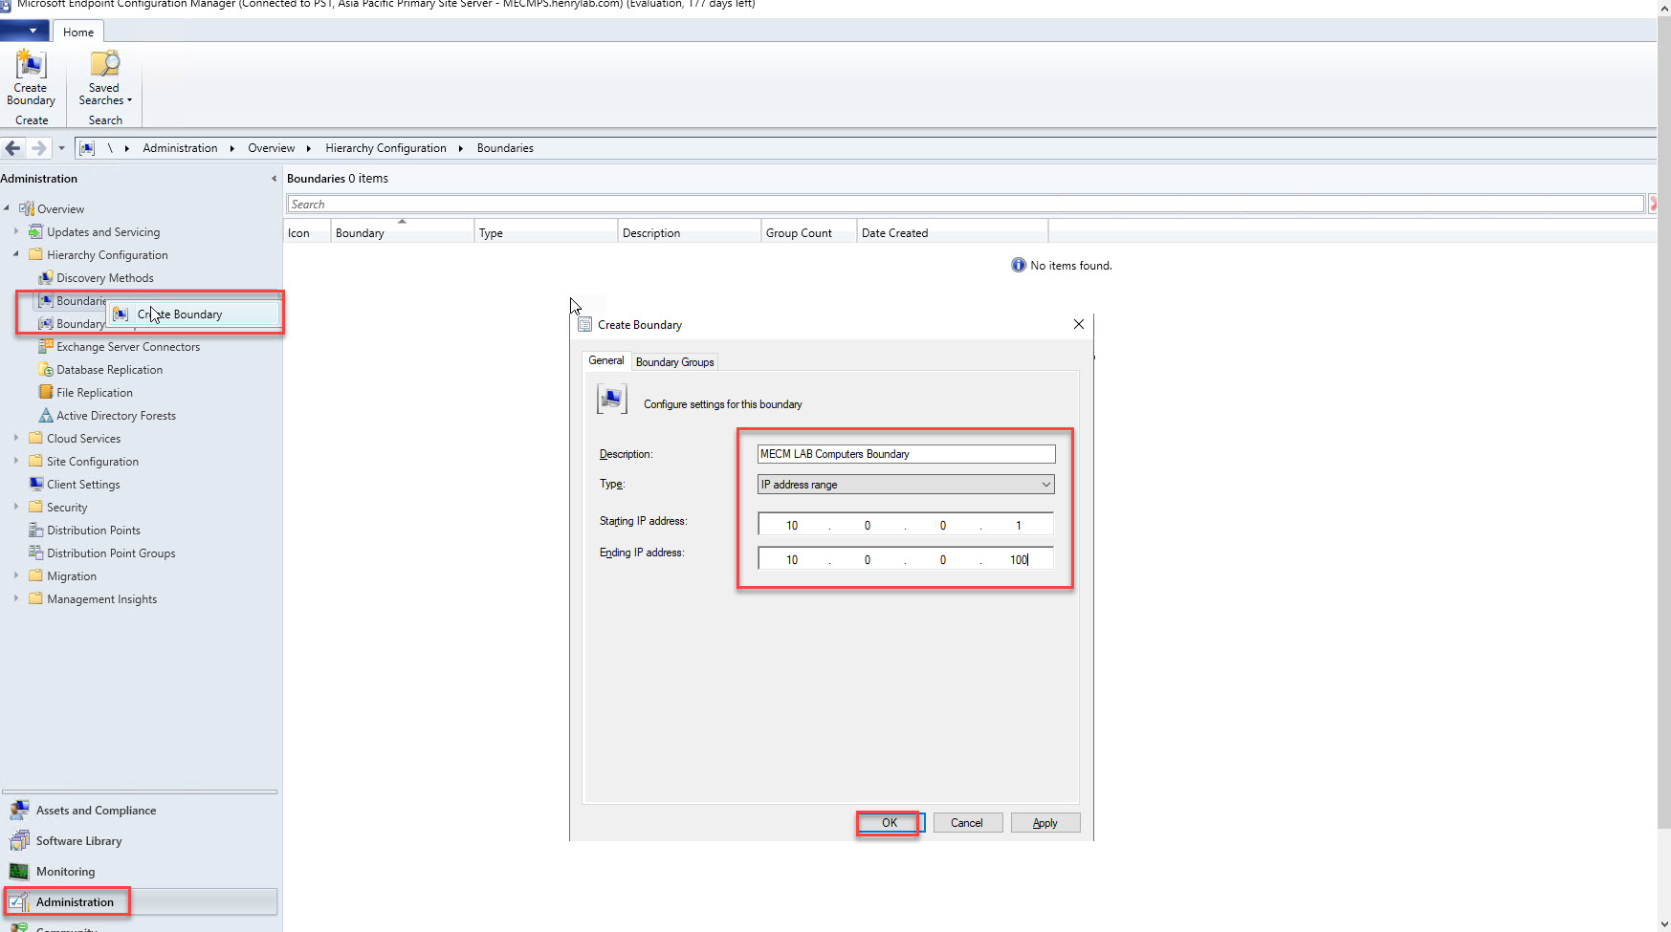Expand the Cloud Services folder
1671x932 pixels.
point(16,438)
